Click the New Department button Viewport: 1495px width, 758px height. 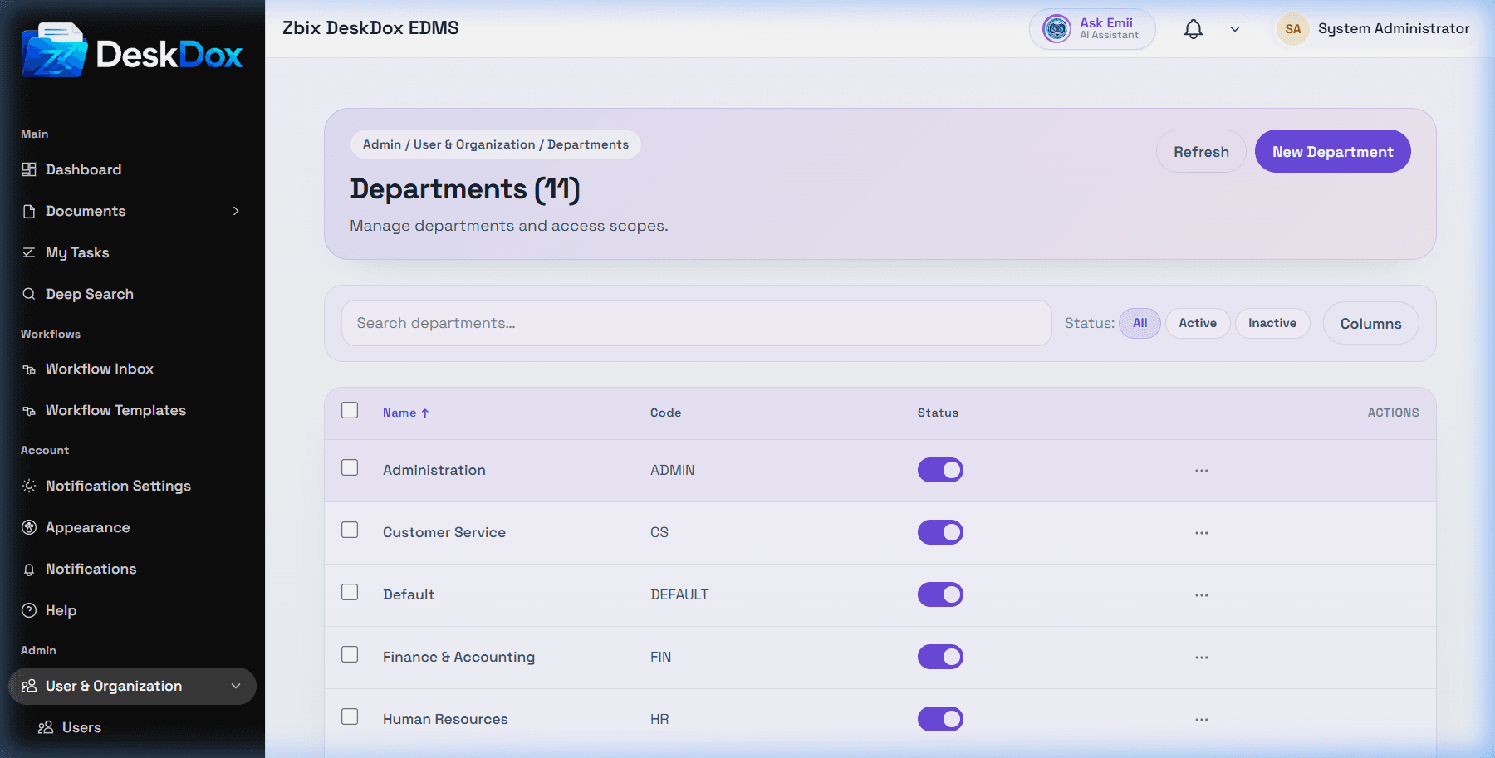tap(1332, 151)
